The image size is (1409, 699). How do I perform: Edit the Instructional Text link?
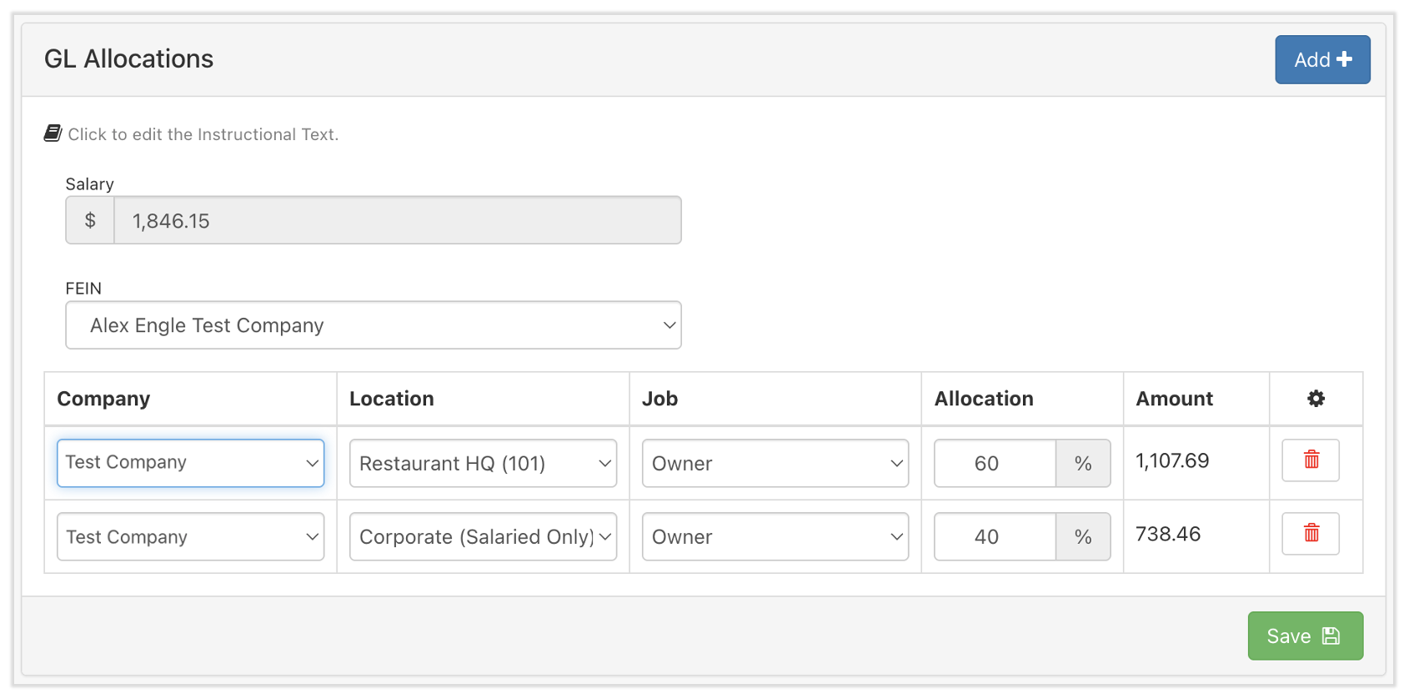tap(203, 134)
